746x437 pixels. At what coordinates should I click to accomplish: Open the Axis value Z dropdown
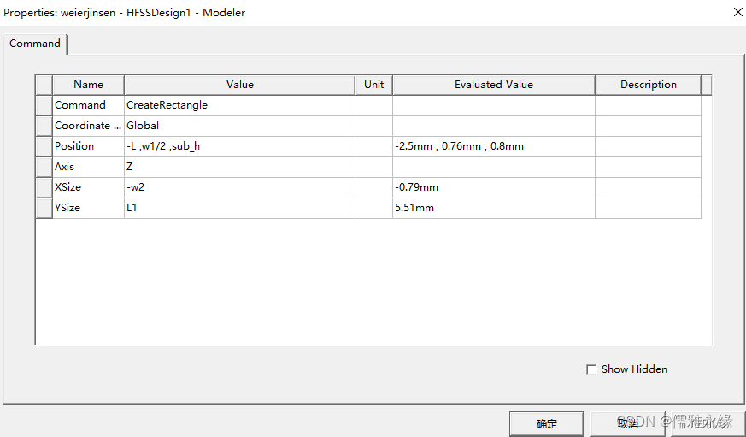tap(240, 167)
